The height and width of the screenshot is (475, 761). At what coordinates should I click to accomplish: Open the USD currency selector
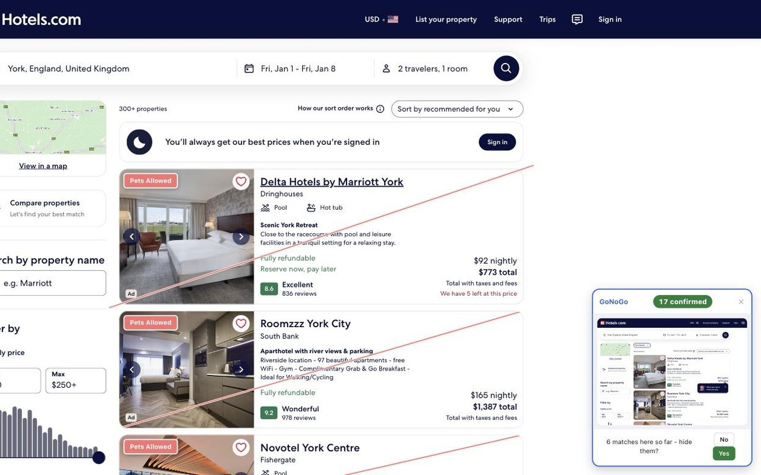click(381, 20)
